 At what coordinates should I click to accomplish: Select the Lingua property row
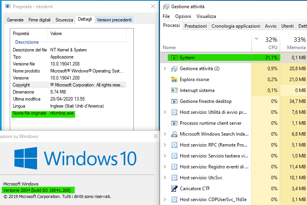pos(69,106)
